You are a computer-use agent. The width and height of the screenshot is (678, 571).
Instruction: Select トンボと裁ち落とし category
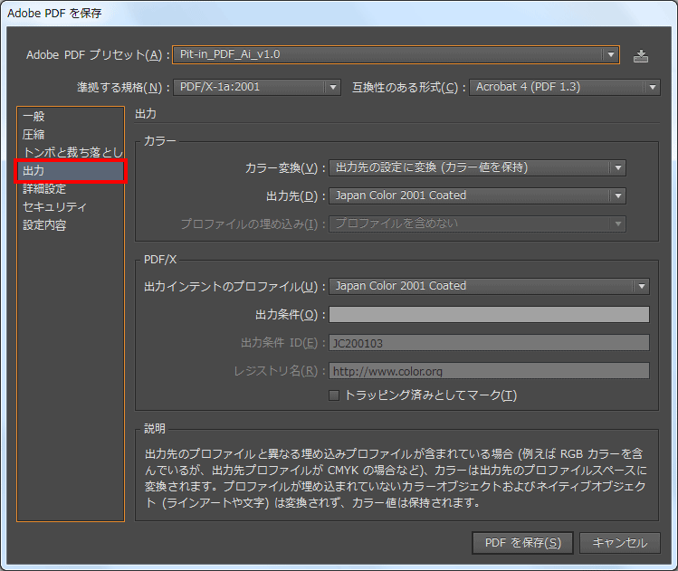click(71, 153)
